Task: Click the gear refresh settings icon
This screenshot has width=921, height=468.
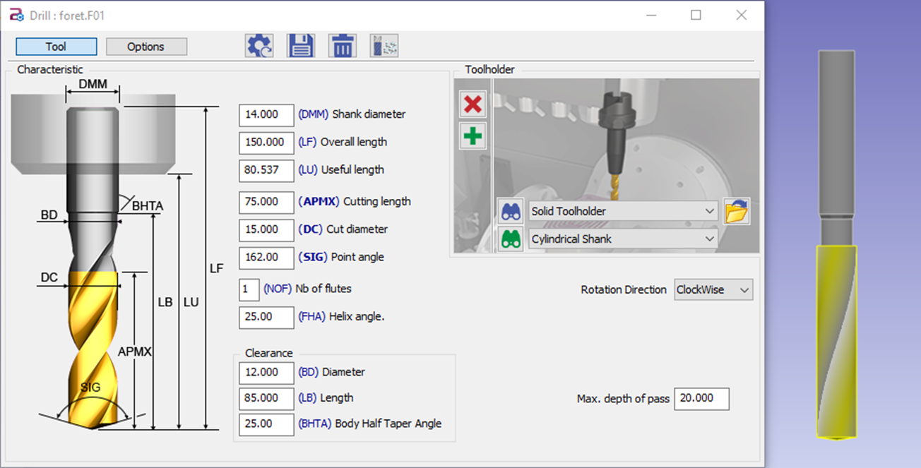Action: 259,47
